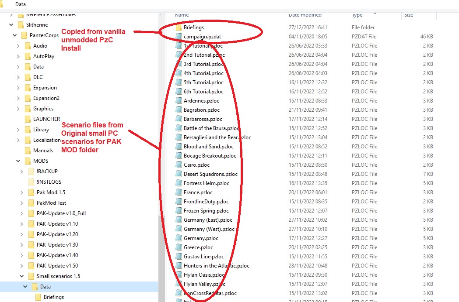
Task: Click the LAUNCHER folder icon
Action: 28,119
